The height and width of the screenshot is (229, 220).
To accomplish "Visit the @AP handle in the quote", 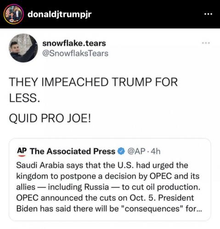I will pyautogui.click(x=136, y=151).
